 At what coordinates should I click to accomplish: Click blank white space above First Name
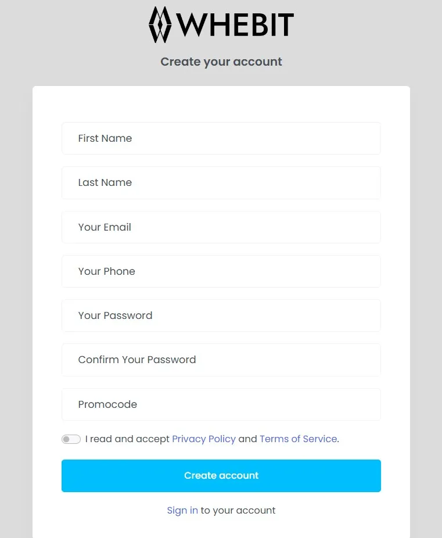point(221,105)
